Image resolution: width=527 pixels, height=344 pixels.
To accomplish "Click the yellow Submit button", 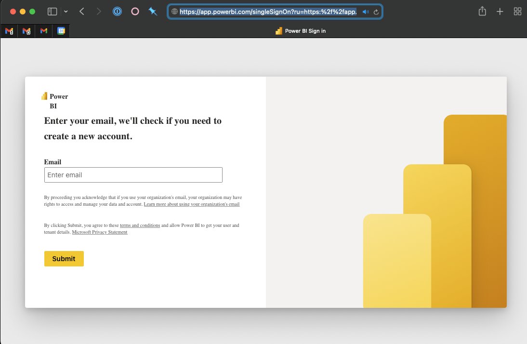I will pos(64,259).
